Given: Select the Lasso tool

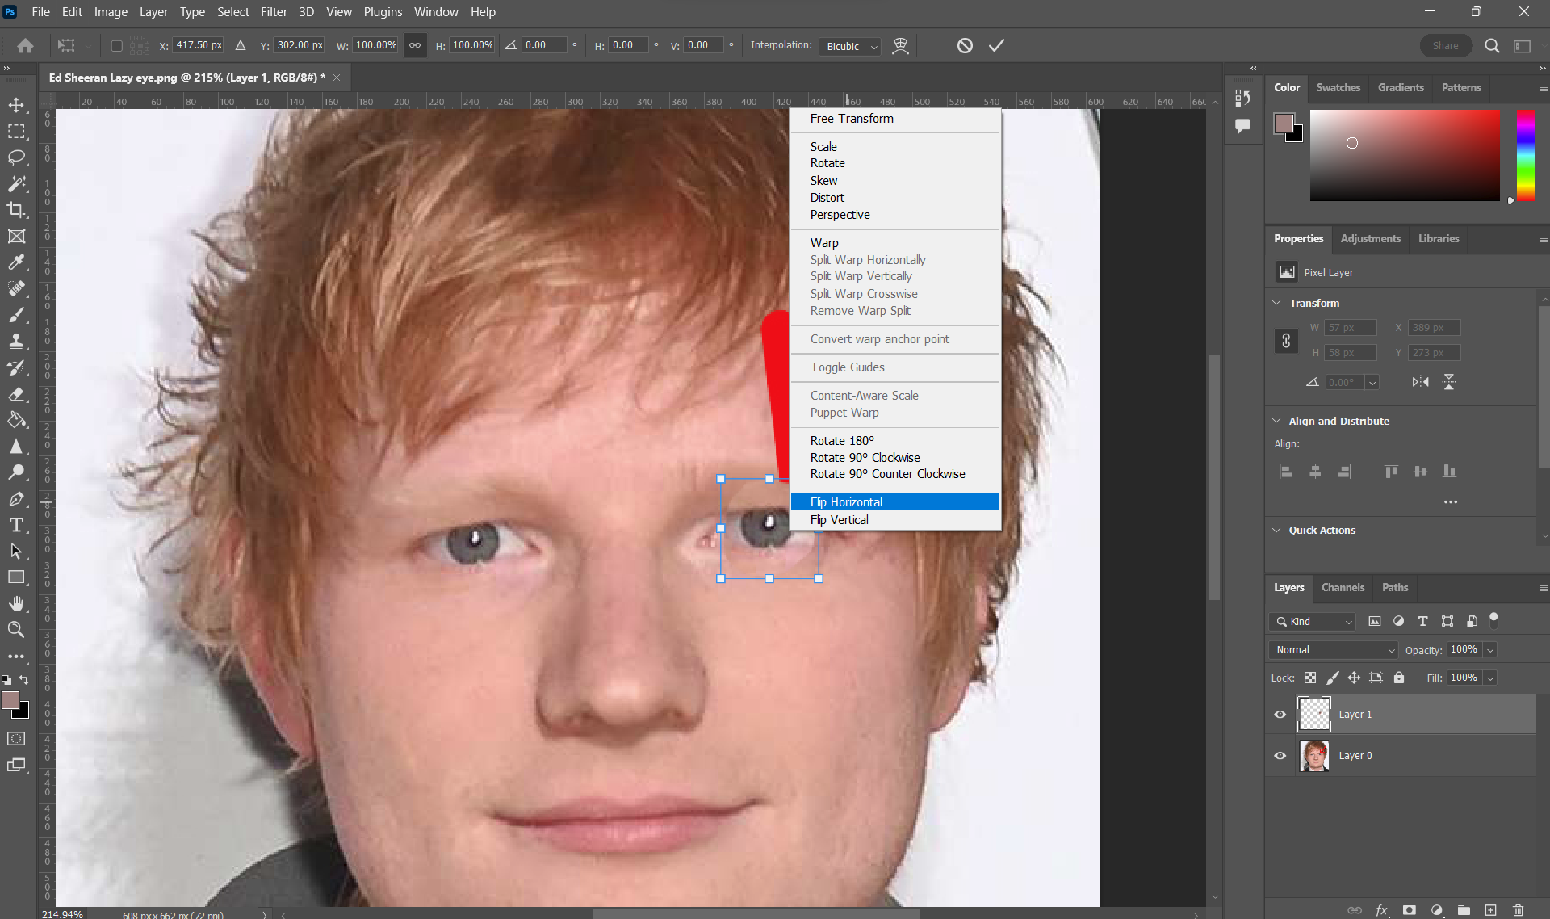Looking at the screenshot, I should click(x=16, y=157).
